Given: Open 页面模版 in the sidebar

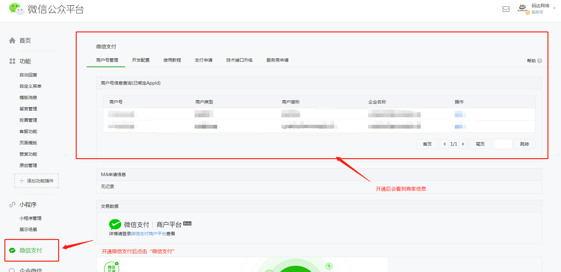Looking at the screenshot, I should click(28, 143).
